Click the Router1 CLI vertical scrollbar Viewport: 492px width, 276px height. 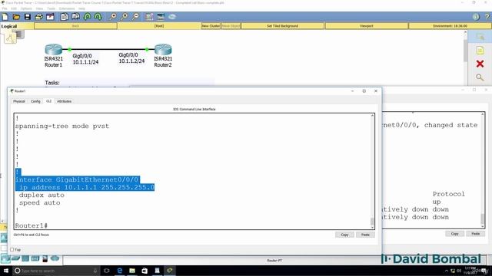pos(372,171)
